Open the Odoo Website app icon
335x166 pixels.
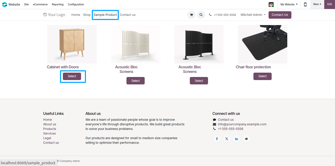(5, 4)
